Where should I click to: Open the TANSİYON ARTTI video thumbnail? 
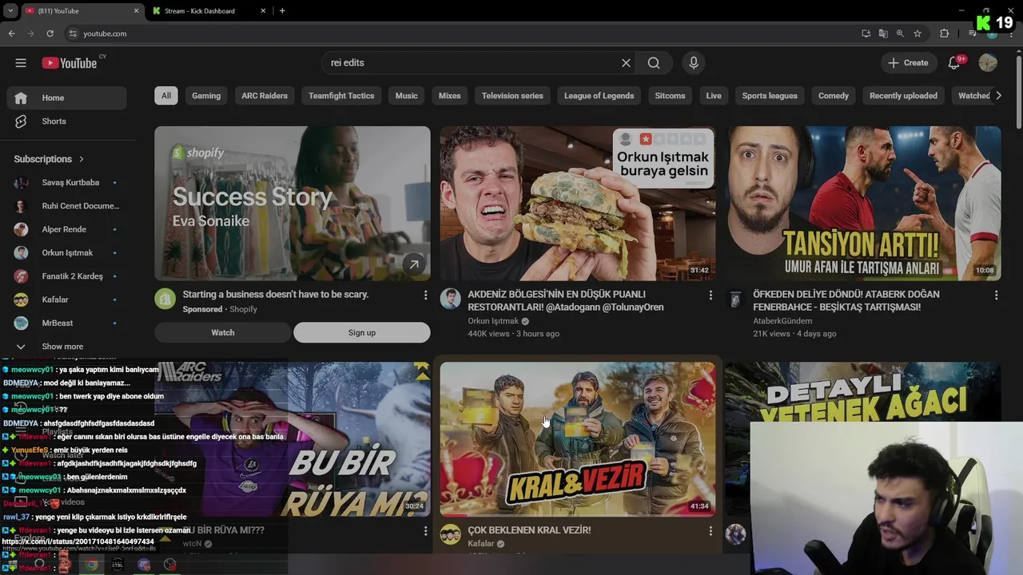[863, 203]
